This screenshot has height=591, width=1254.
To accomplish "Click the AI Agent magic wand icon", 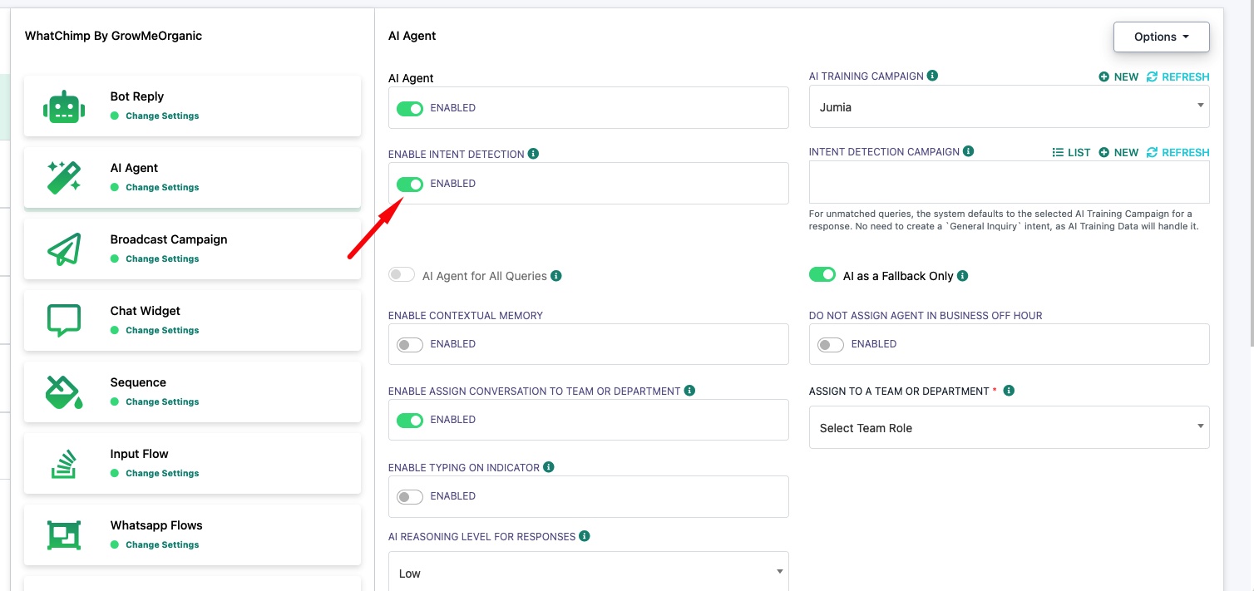I will tap(64, 178).
